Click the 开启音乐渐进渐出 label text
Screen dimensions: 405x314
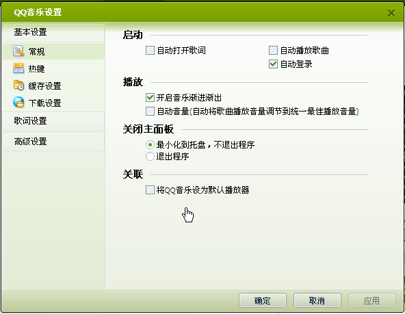189,98
